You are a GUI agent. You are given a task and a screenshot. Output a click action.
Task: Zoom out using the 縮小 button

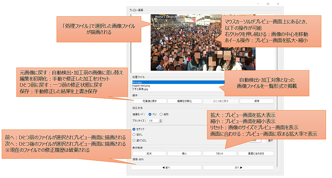tap(184, 153)
